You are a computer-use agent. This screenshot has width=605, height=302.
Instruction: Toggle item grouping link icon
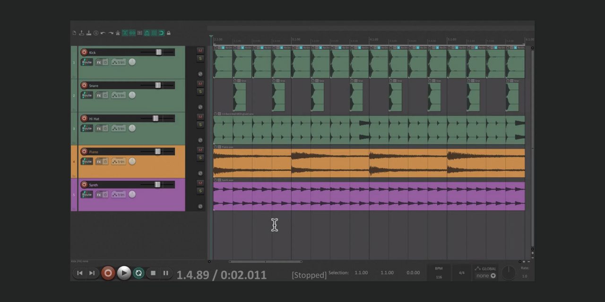click(132, 33)
